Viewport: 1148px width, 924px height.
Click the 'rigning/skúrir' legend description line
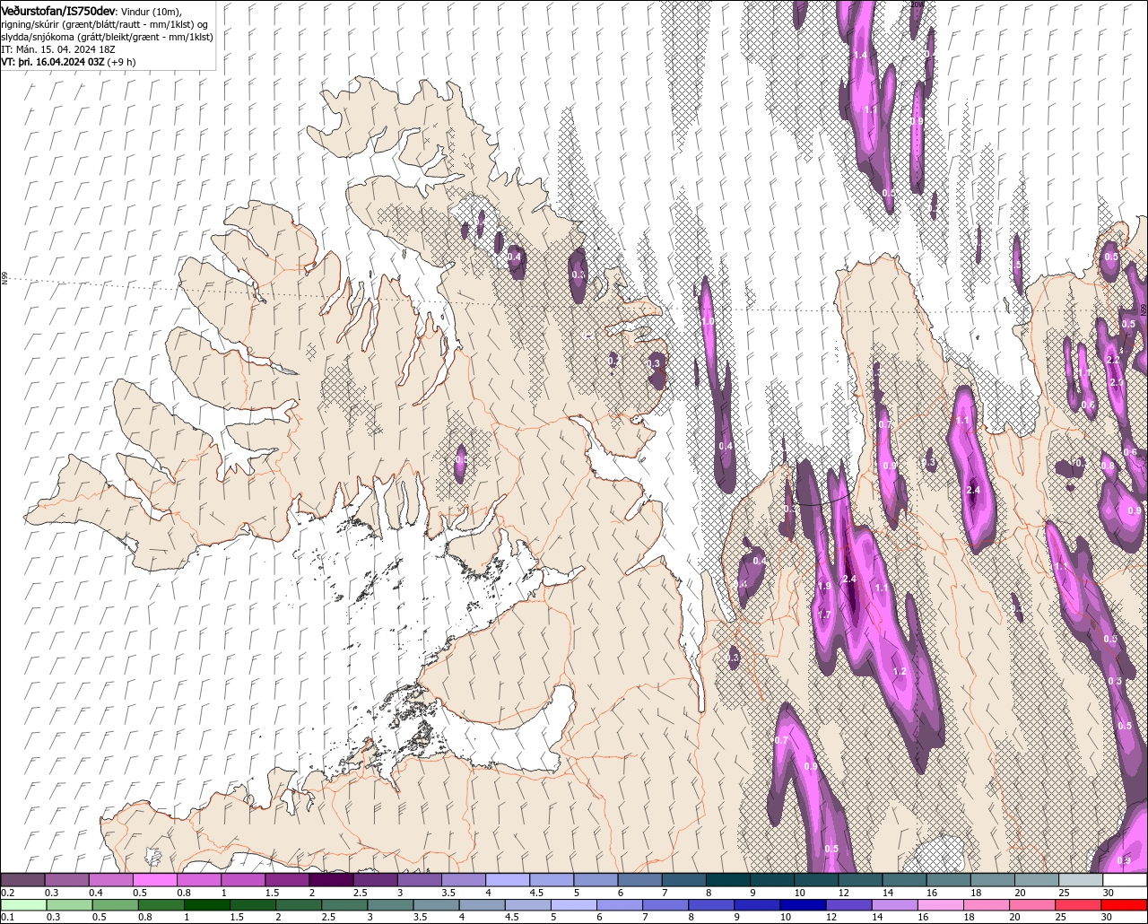[105, 23]
